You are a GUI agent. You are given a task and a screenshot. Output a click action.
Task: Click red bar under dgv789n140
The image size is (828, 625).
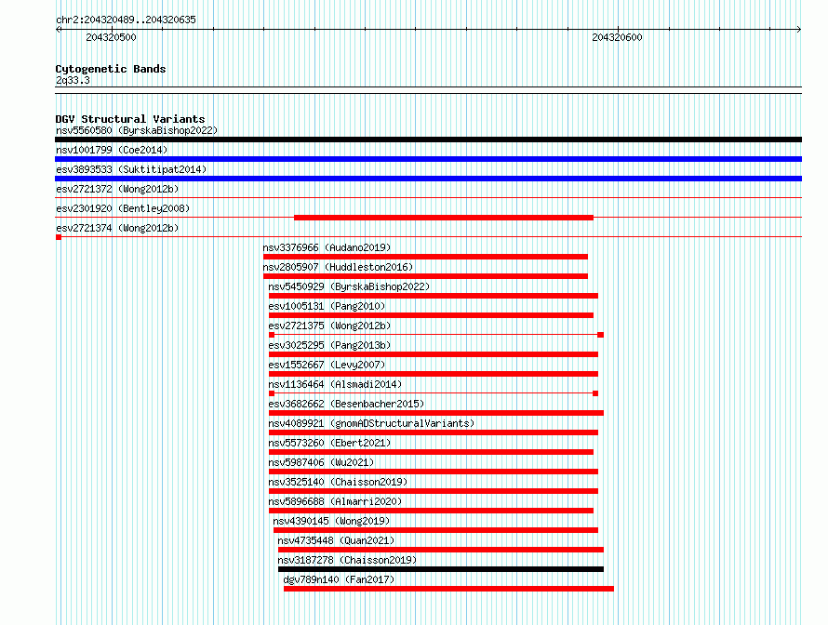[x=448, y=589]
